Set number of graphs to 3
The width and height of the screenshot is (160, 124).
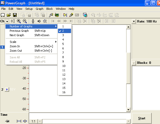click(x=65, y=35)
